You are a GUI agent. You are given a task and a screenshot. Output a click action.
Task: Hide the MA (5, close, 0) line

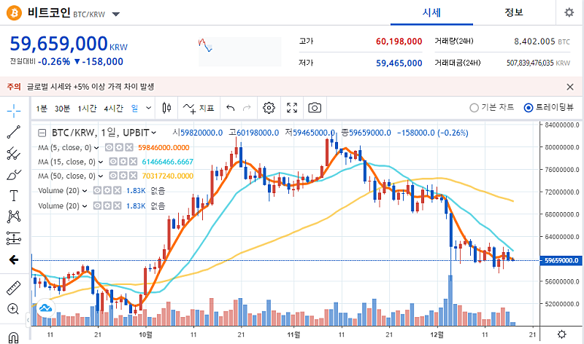pyautogui.click(x=109, y=148)
